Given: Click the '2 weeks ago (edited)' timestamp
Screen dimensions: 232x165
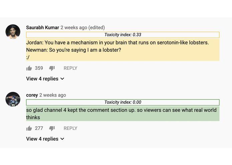Looking at the screenshot, I should (x=82, y=28).
